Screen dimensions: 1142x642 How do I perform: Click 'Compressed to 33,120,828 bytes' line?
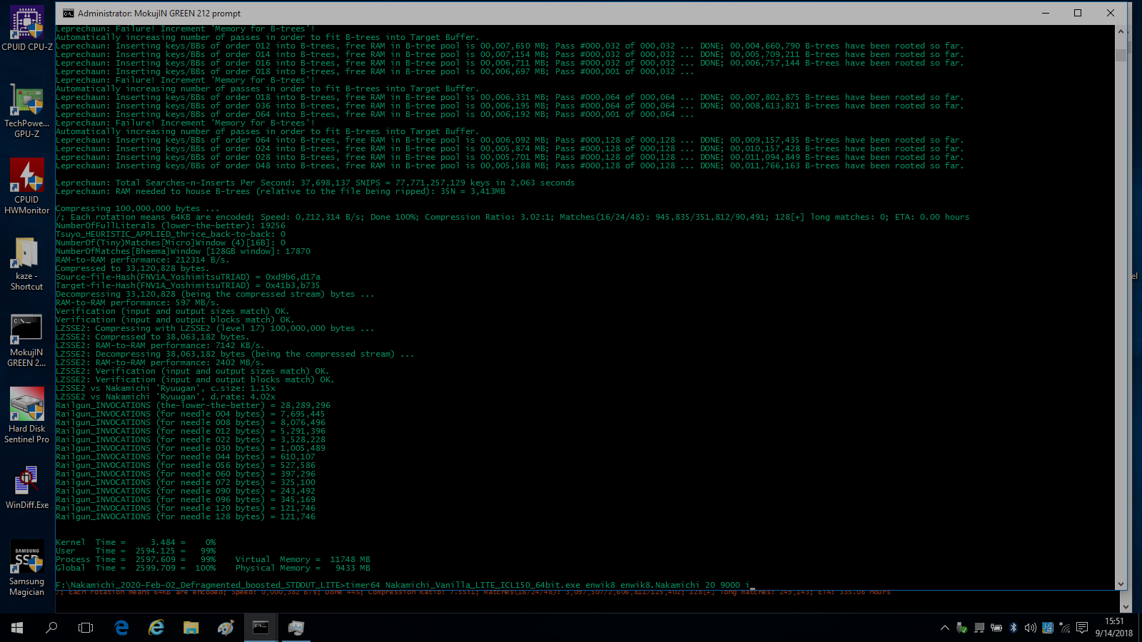[133, 268]
